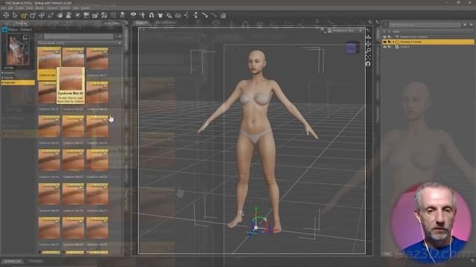
Task: Click the view cube in viewport
Action: pos(352,48)
